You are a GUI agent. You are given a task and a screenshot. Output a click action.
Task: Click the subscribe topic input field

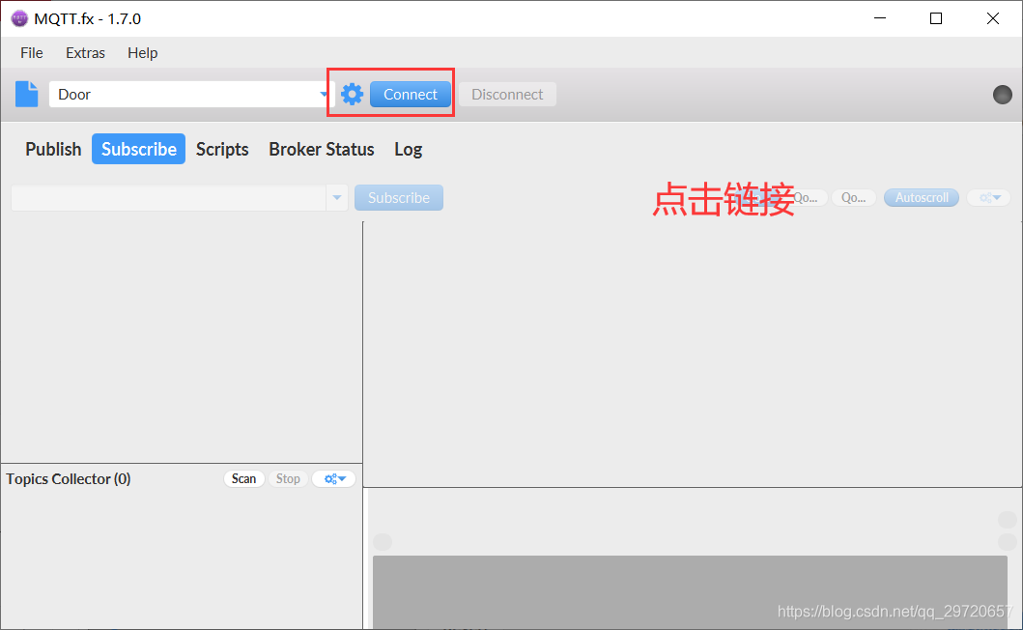[x=168, y=198]
